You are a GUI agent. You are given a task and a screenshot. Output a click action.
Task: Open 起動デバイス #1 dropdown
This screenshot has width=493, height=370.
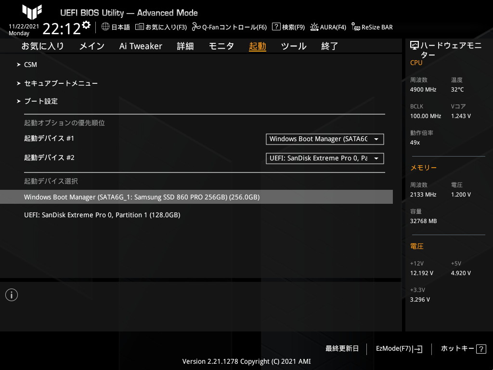pos(325,139)
